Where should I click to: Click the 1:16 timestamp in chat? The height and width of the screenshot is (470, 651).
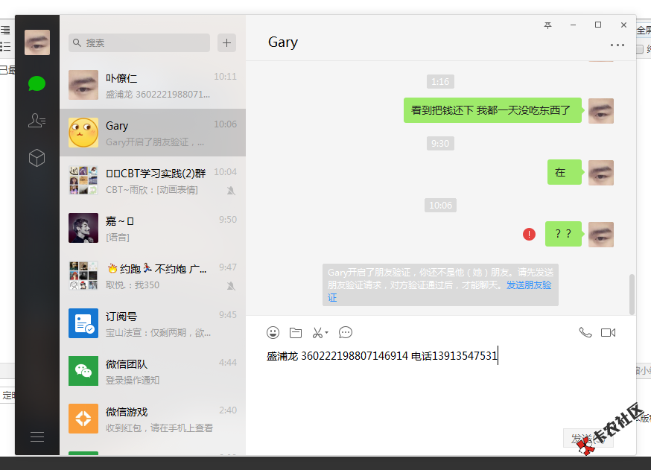[440, 81]
